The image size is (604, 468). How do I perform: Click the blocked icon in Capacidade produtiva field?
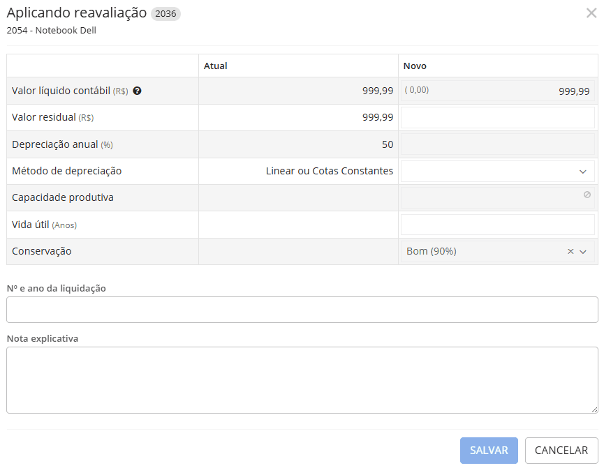click(x=587, y=195)
